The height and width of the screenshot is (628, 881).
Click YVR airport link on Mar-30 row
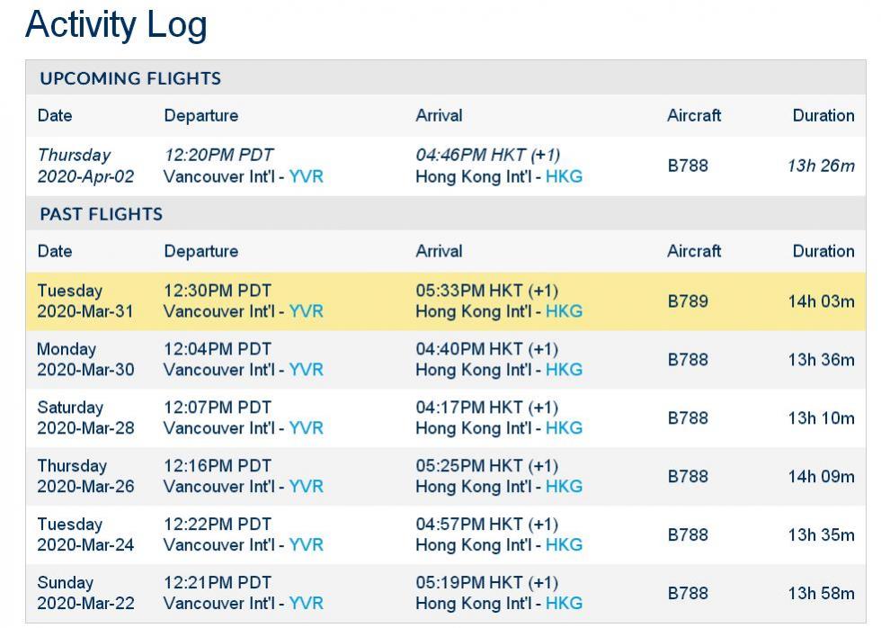coord(306,370)
